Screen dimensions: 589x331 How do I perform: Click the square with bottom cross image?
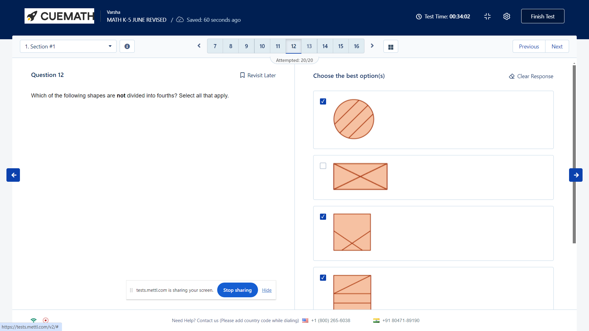point(352,232)
